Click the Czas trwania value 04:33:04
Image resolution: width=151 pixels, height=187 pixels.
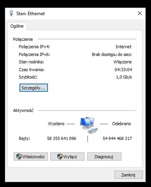(x=123, y=70)
